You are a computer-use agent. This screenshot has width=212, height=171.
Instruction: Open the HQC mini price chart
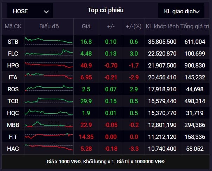coord(49,113)
